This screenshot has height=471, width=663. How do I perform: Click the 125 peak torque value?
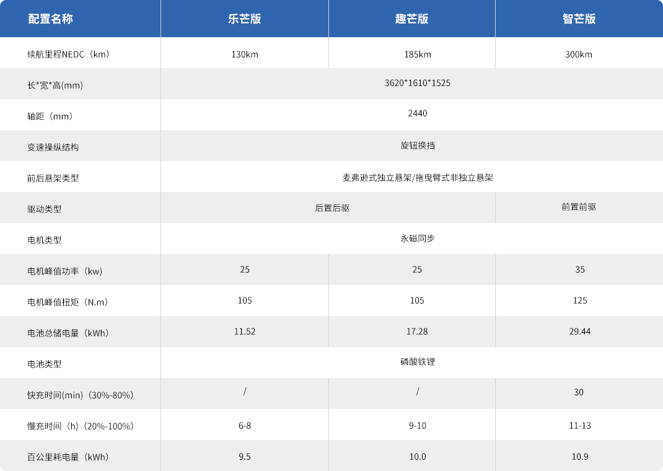(x=579, y=301)
